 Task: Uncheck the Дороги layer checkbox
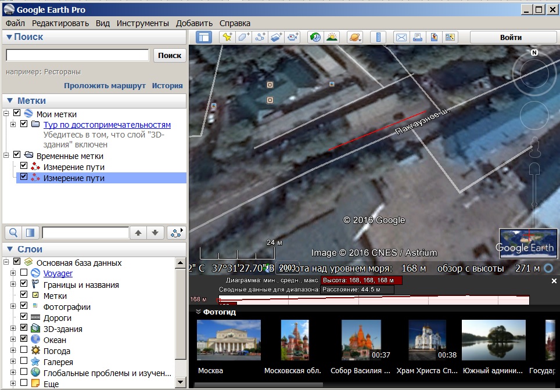pos(24,317)
